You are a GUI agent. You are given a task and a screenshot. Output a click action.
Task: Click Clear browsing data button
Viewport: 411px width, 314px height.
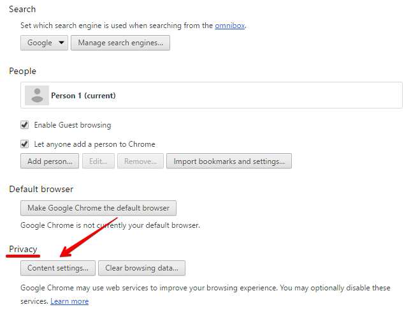145,267
